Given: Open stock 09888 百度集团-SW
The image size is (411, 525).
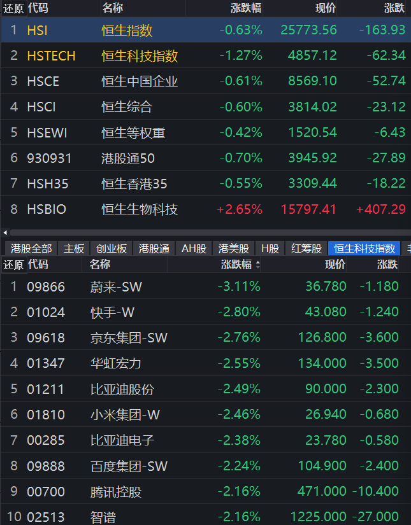Looking at the screenshot, I should [205, 466].
